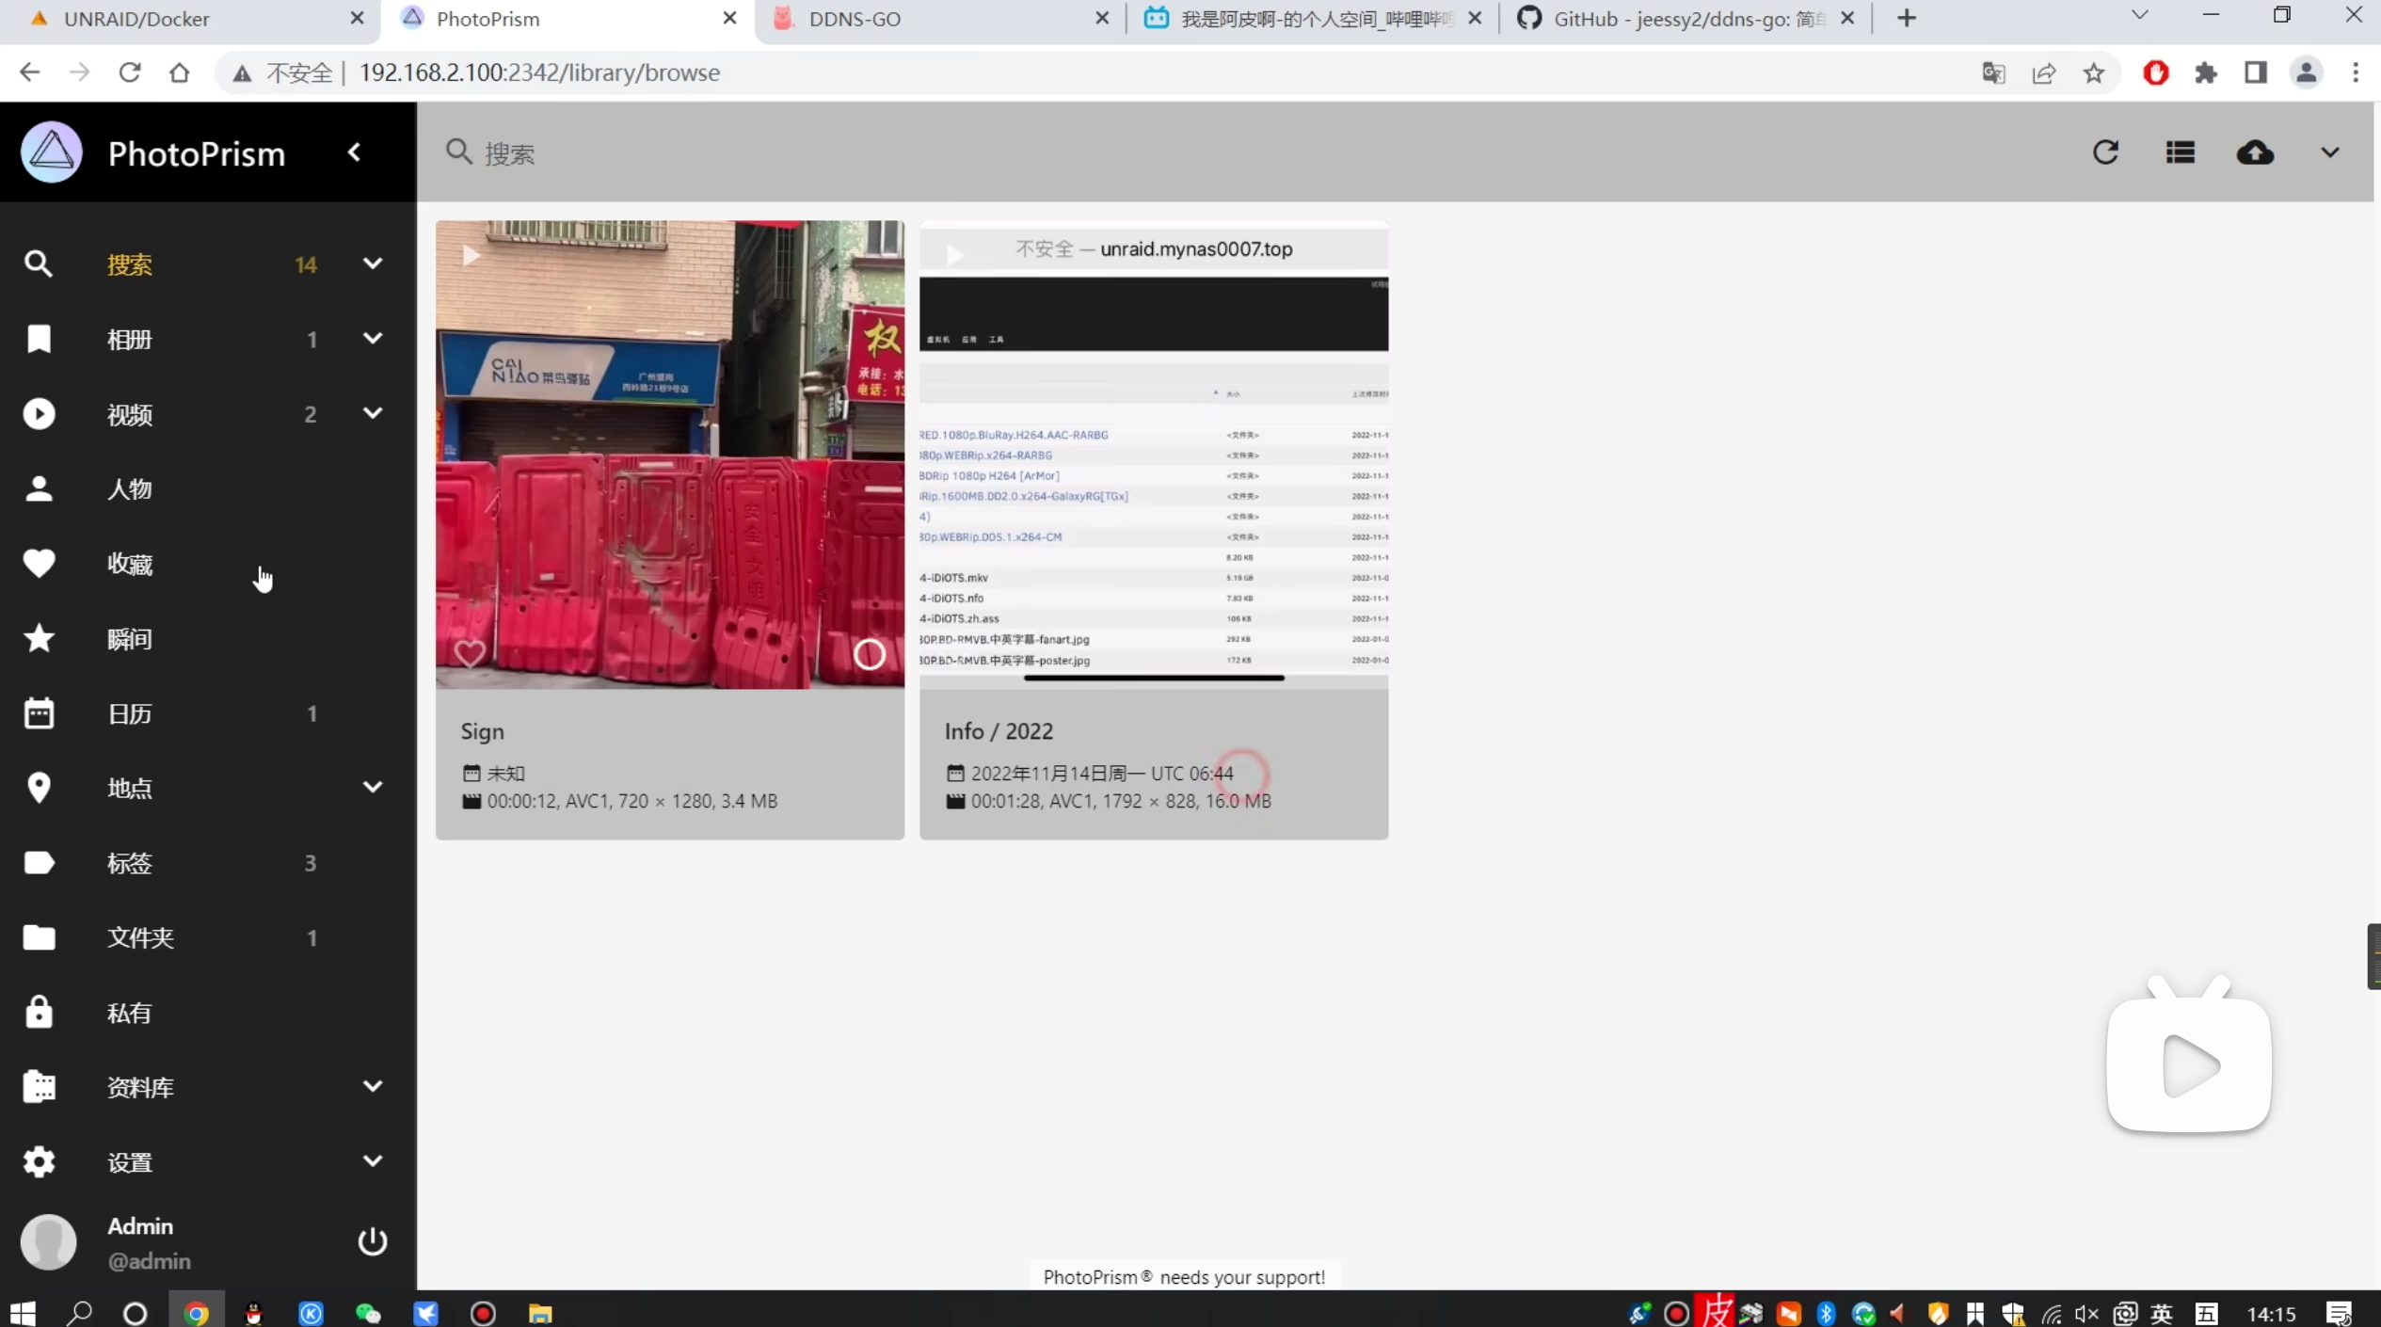
Task: Open Moments with the star icon
Action: [x=39, y=639]
